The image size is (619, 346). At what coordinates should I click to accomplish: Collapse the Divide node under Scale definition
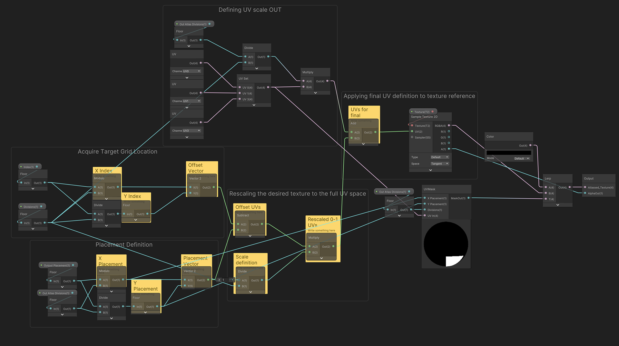[251, 292]
